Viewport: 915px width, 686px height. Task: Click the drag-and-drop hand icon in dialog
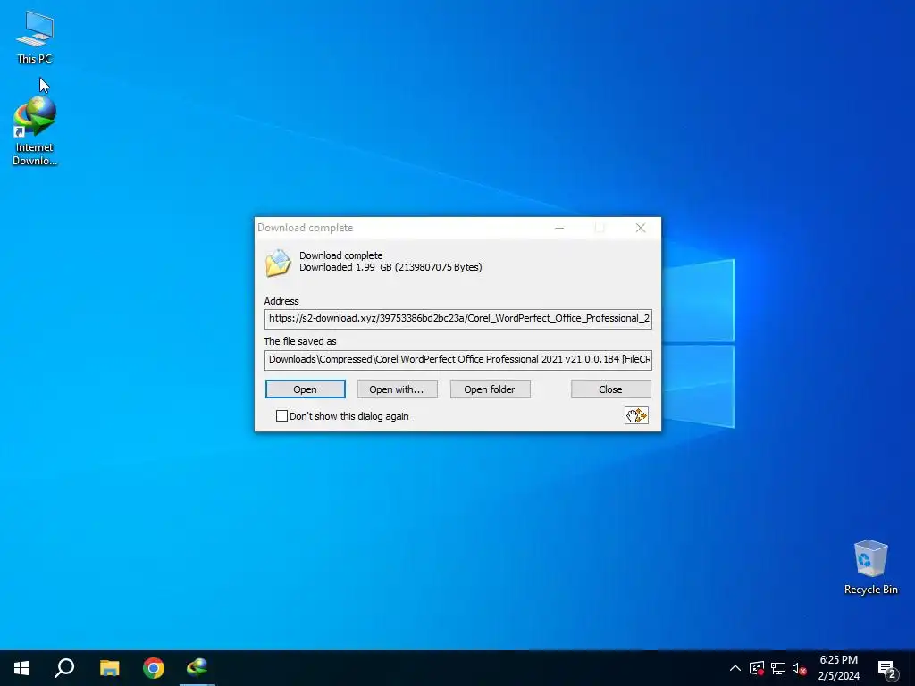coord(636,415)
